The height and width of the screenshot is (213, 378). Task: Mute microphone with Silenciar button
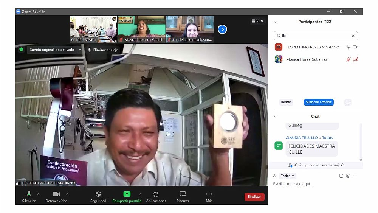[29, 194]
